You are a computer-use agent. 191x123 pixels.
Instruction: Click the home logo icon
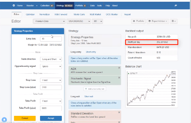tap(14, 5)
